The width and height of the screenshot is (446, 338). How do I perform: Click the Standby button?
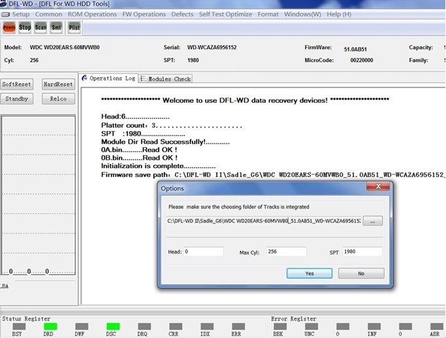16,99
